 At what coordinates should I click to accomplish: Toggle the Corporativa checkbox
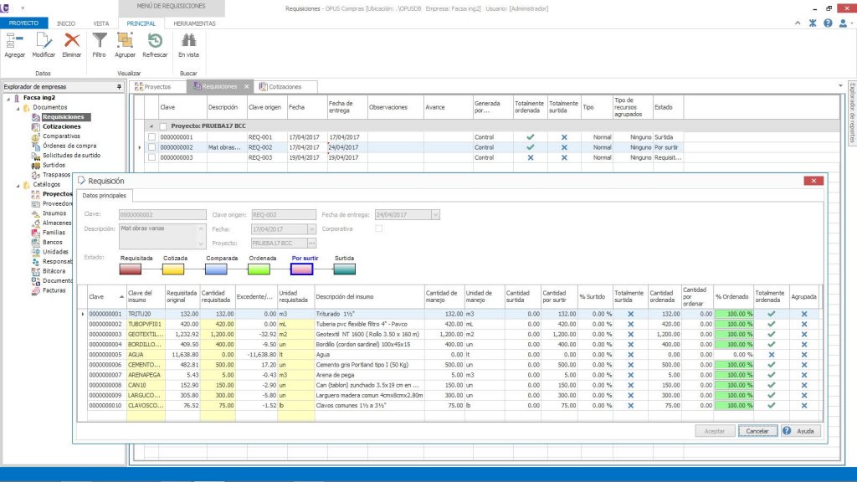[x=379, y=228]
